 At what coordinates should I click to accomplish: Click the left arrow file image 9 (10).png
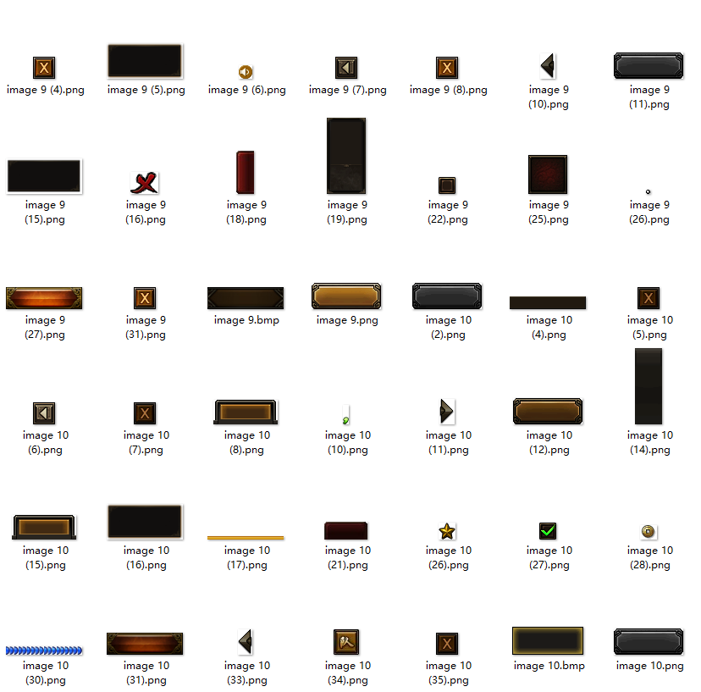coord(548,65)
